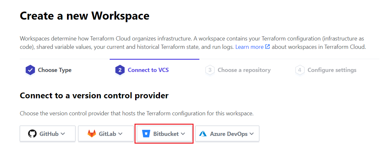Click the GitHub octocat logo icon
The height and width of the screenshot is (151, 380).
coord(32,133)
